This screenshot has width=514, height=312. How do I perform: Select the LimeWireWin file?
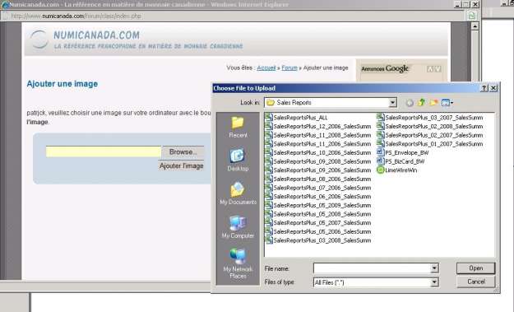click(397, 170)
